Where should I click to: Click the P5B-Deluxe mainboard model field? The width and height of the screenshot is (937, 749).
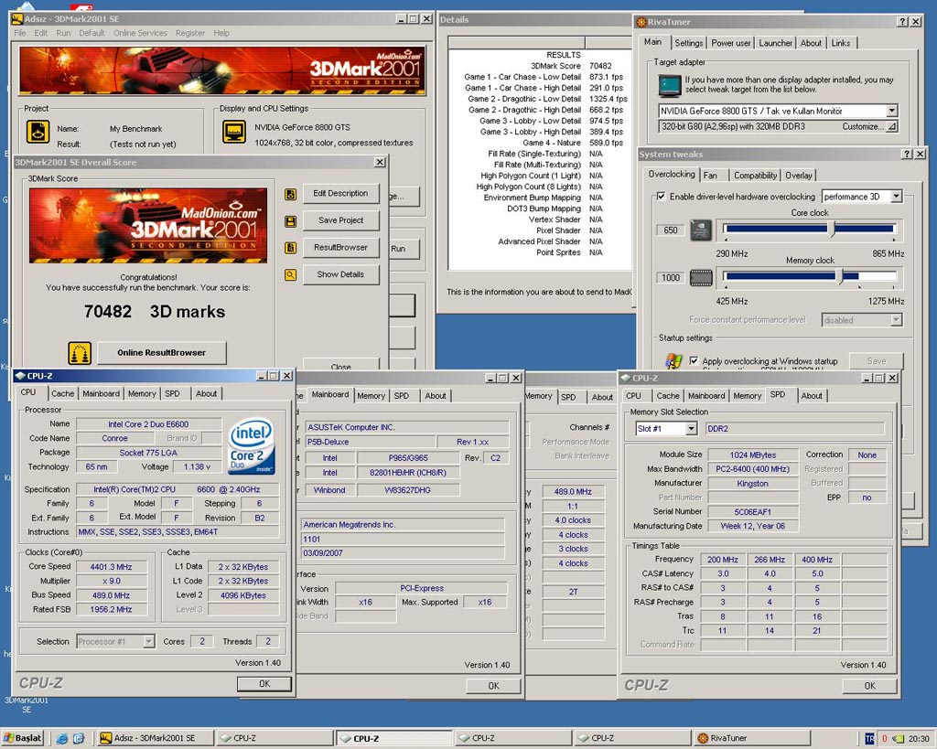pos(369,442)
